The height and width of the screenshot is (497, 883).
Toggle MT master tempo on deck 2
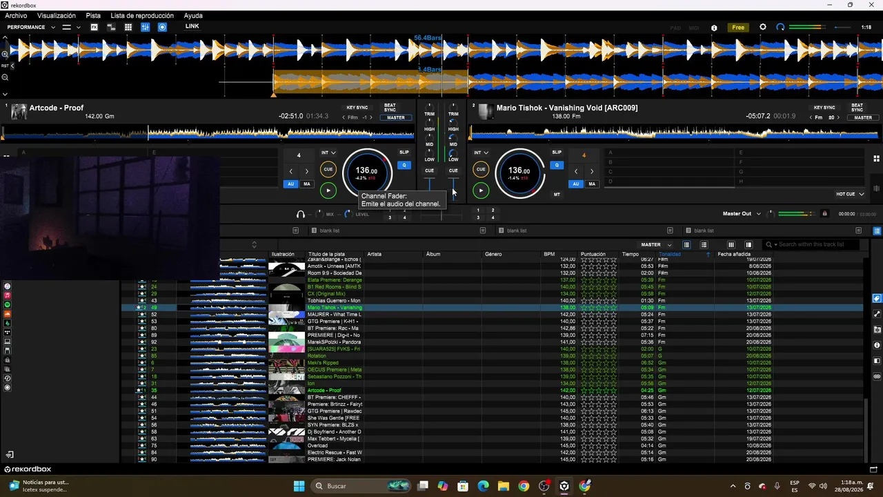[x=557, y=195]
